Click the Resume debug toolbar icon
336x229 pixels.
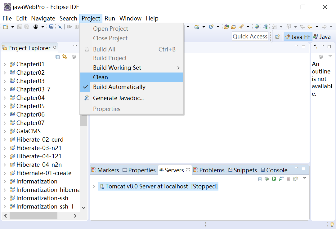pyautogui.click(x=69, y=27)
